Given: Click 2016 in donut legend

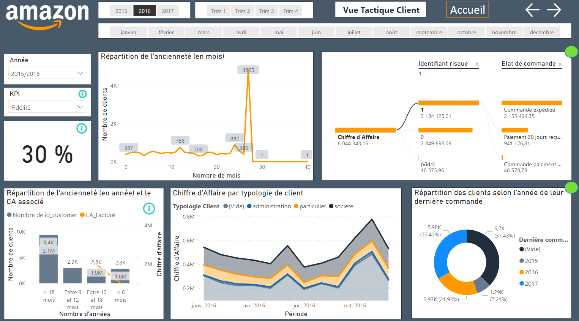Looking at the screenshot, I should coord(529,272).
